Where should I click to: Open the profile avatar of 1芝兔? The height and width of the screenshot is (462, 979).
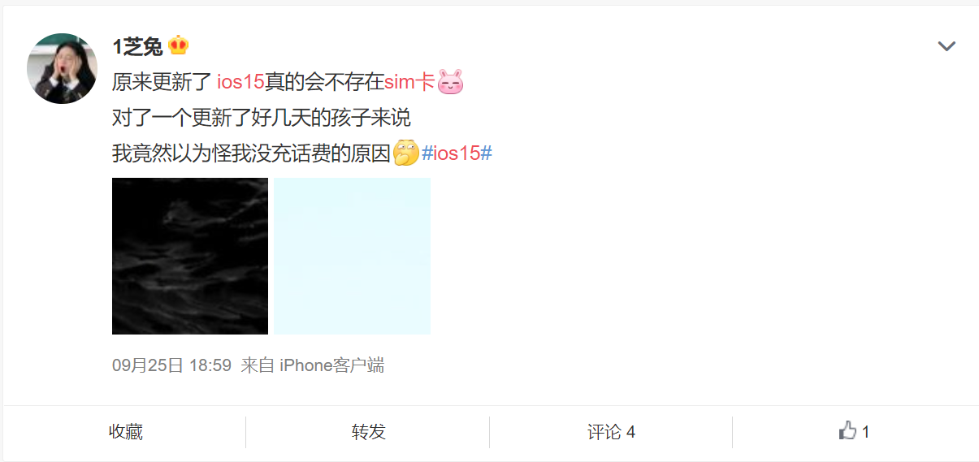pos(63,69)
